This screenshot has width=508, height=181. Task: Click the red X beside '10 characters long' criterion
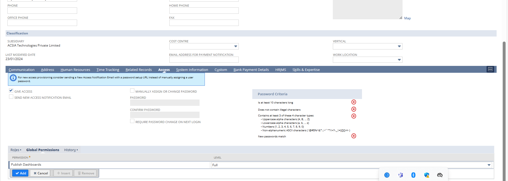pyautogui.click(x=354, y=102)
